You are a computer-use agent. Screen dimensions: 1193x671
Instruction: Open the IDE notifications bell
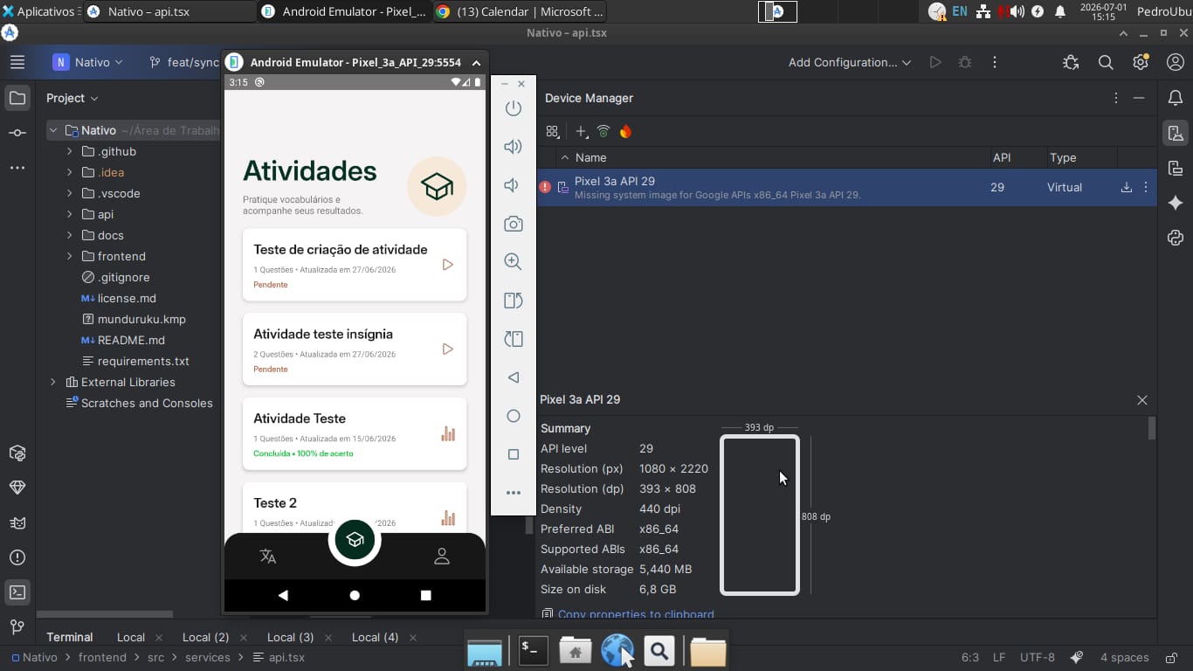[x=1176, y=98]
